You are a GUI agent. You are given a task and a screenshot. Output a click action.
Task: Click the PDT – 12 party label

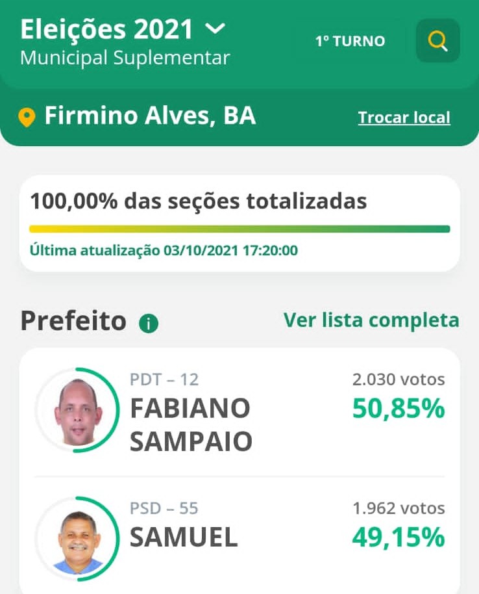click(164, 380)
